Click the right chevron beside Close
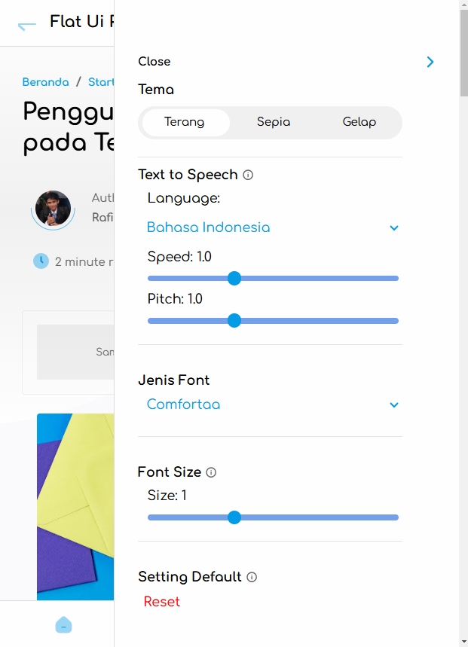The height and width of the screenshot is (647, 468). pos(430,62)
